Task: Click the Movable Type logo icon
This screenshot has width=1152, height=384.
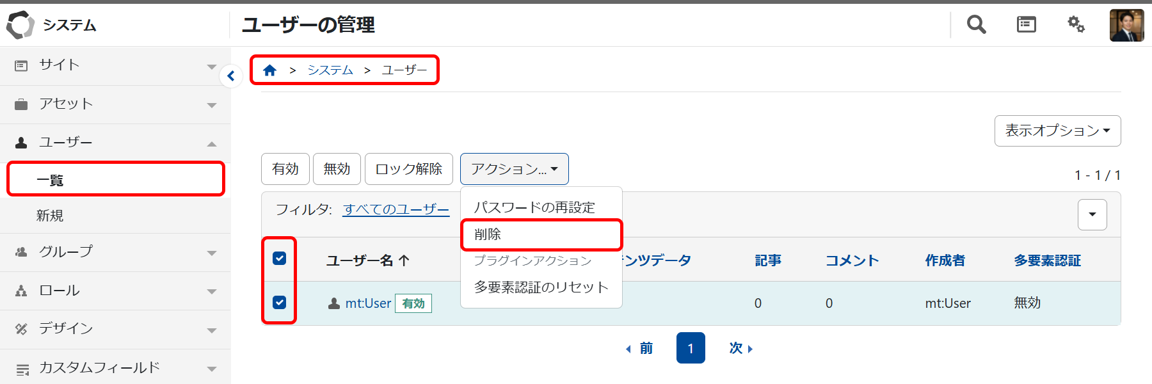Action: [20, 25]
